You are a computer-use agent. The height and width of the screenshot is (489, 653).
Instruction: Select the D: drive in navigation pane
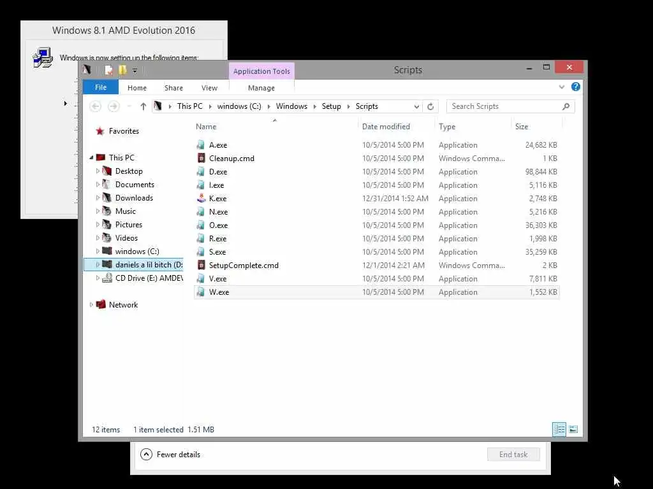[134, 264]
